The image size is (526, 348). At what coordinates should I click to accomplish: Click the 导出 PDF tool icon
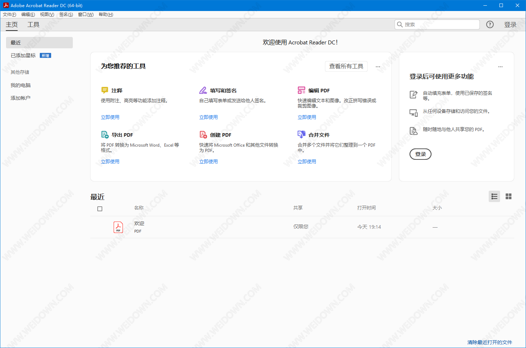[x=105, y=135]
